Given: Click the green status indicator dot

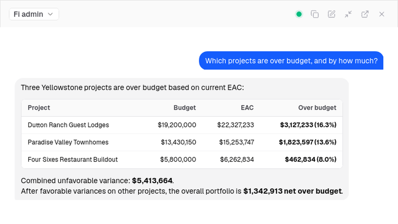Looking at the screenshot, I should pyautogui.click(x=299, y=14).
